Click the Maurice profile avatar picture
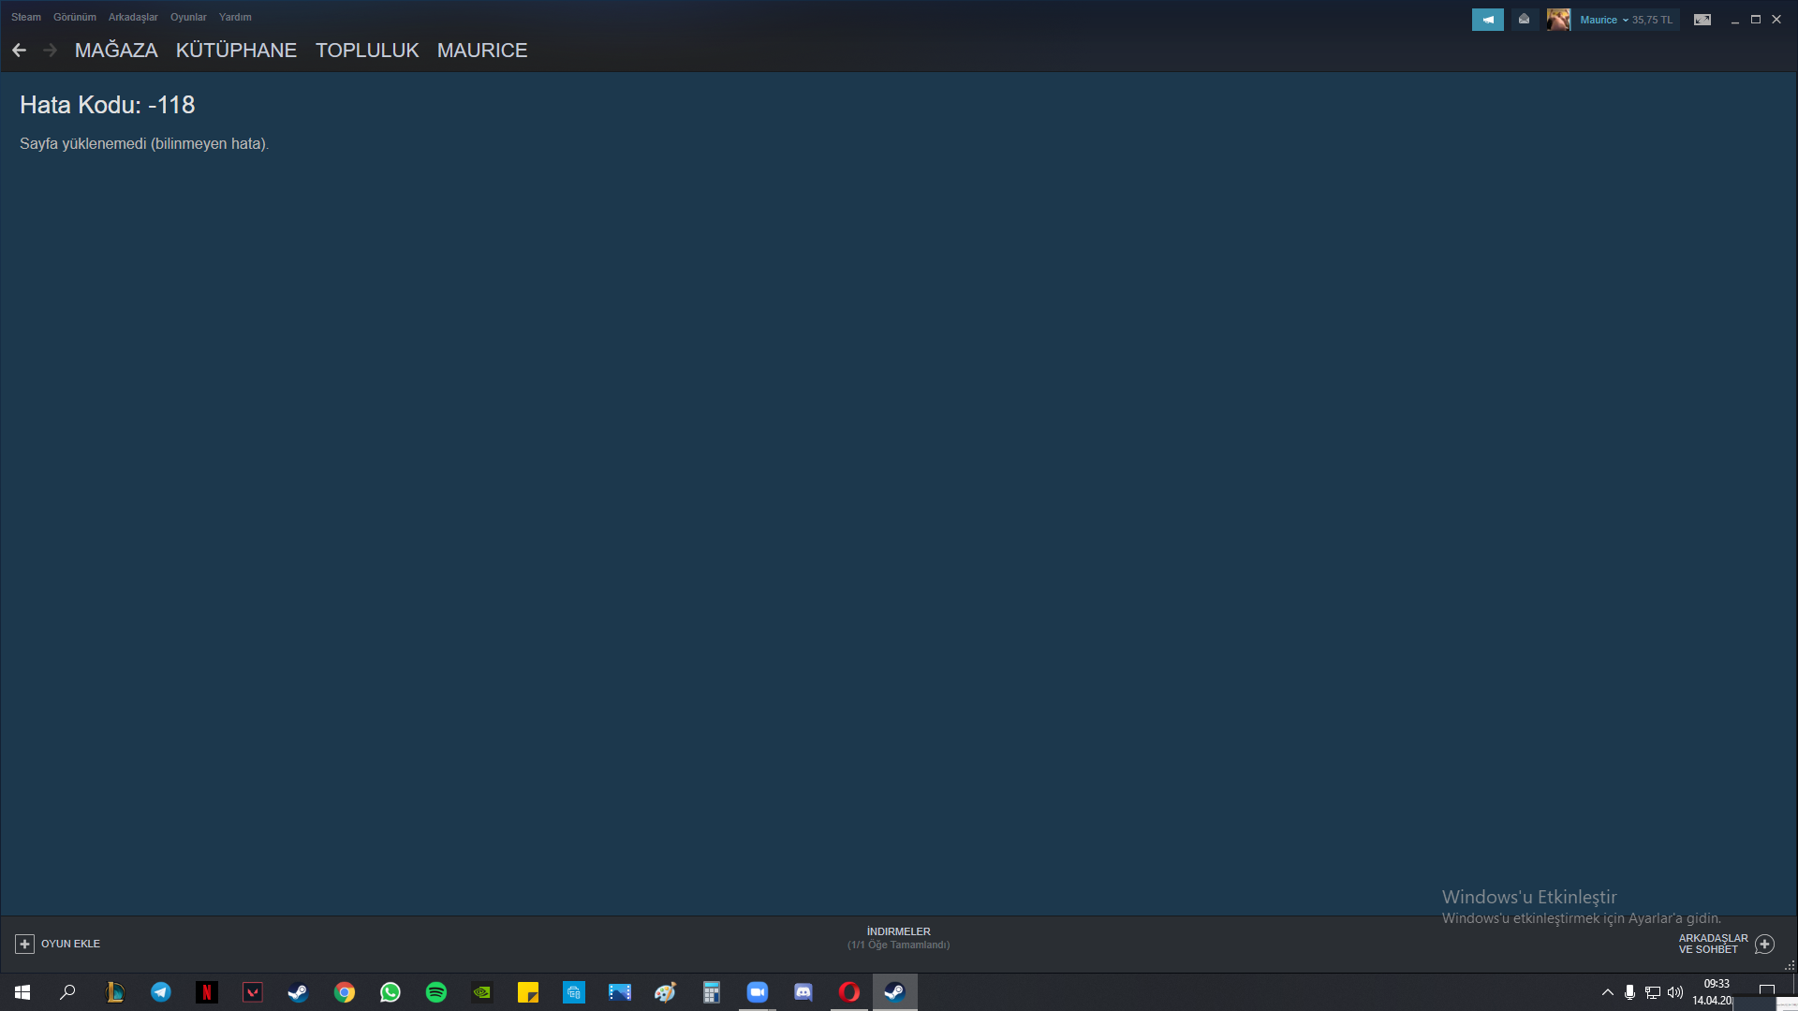Viewport: 1798px width, 1011px height. coord(1558,20)
